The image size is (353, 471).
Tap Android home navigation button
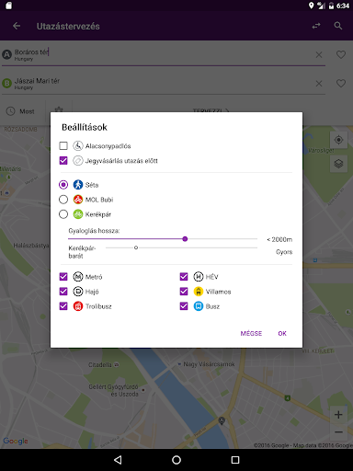(x=176, y=460)
